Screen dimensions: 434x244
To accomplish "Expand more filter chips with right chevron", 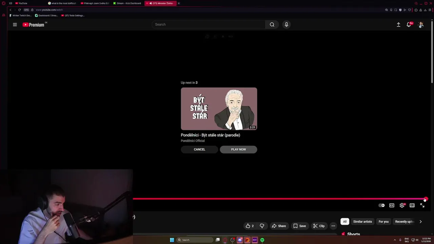I will (x=420, y=222).
